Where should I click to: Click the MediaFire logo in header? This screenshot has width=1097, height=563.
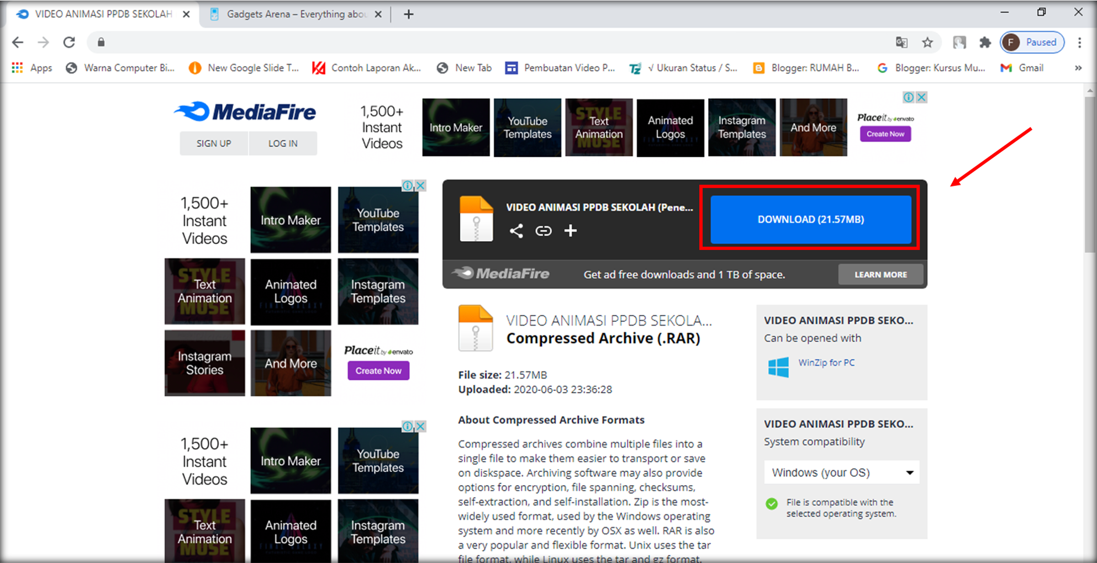coord(245,112)
